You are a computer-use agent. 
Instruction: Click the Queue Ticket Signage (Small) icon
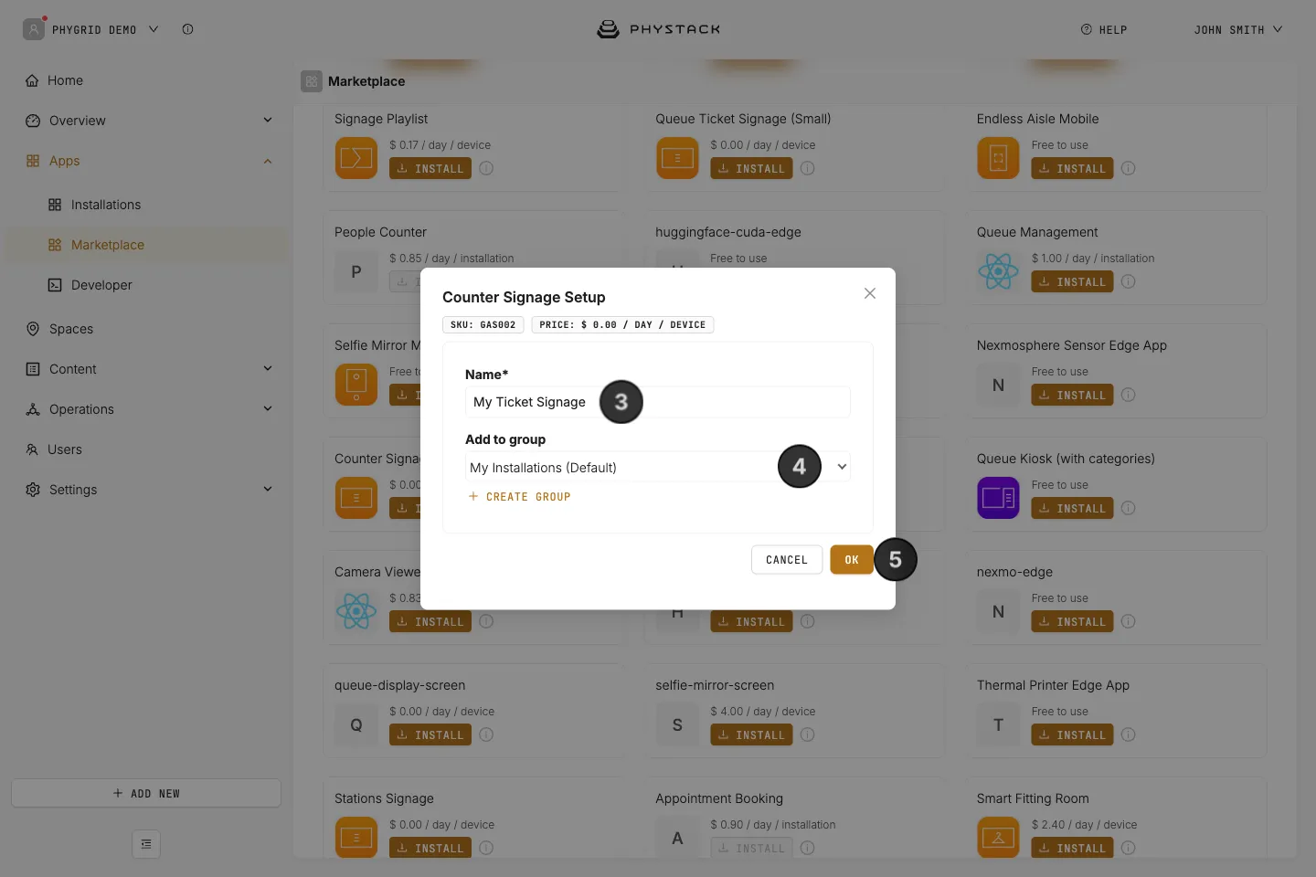[677, 158]
